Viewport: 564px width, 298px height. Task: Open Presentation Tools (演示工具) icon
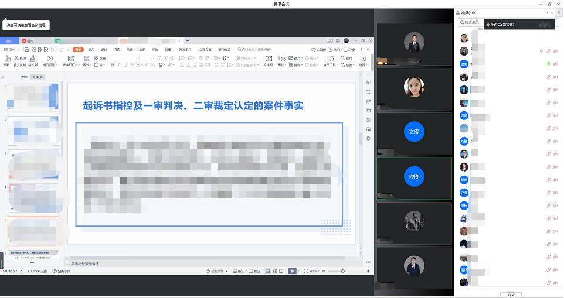tap(330, 59)
